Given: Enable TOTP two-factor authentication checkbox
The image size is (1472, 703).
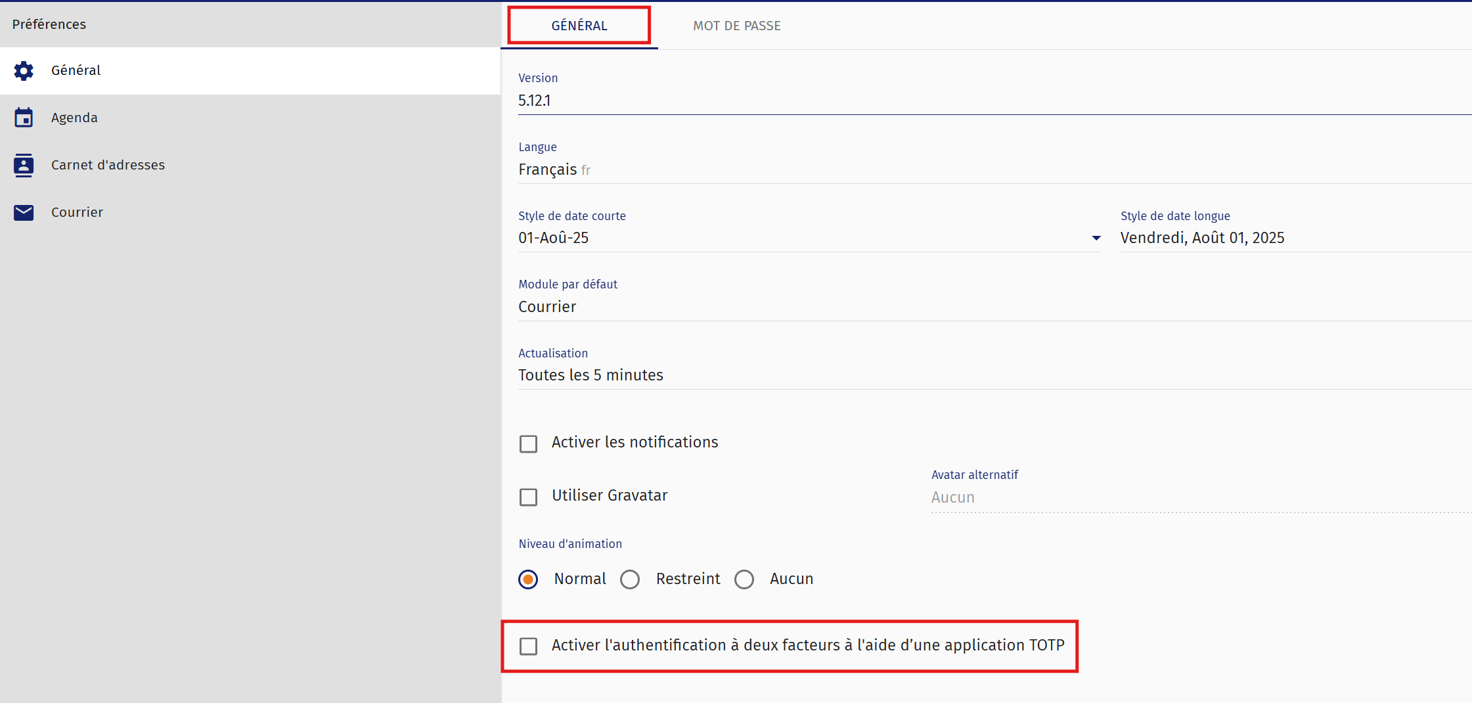Looking at the screenshot, I should click(x=528, y=646).
